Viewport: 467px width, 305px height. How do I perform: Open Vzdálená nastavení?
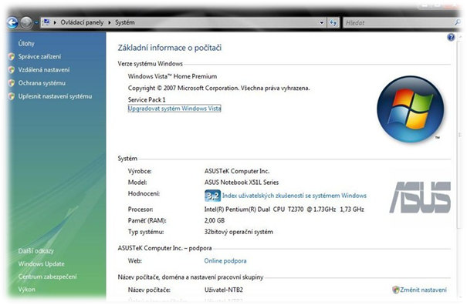click(44, 70)
